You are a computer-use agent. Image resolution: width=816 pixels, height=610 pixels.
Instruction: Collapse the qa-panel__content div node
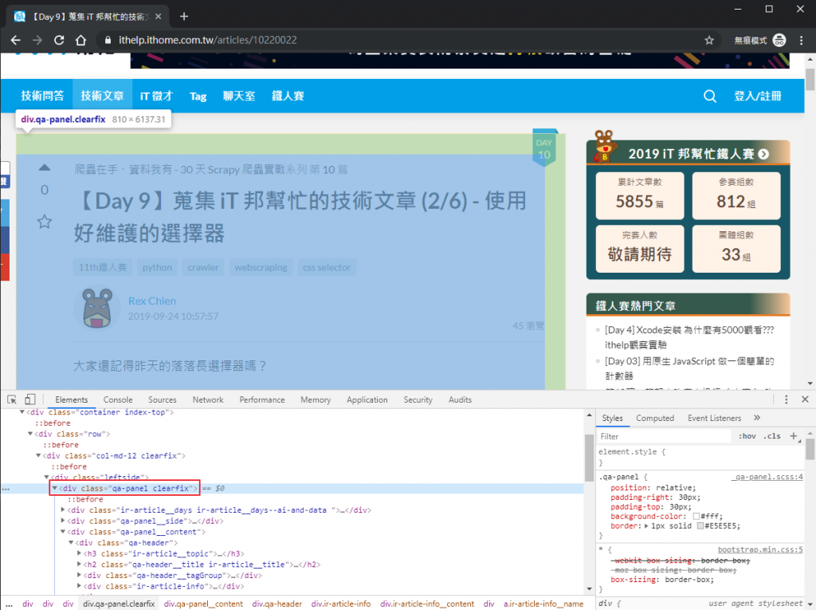pyautogui.click(x=63, y=532)
